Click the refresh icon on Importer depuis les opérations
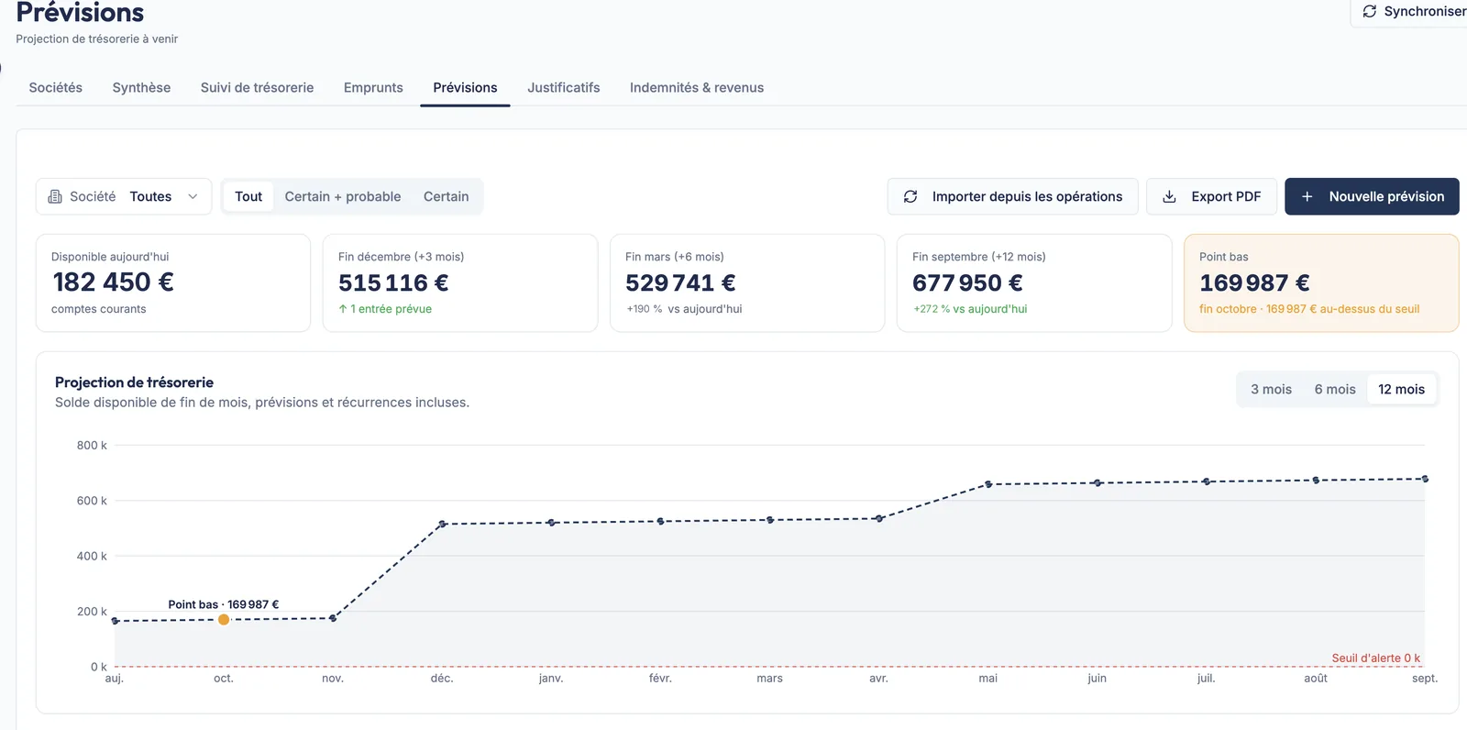This screenshot has height=730, width=1467. click(910, 197)
